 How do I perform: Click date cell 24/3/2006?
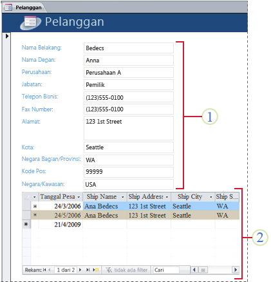(x=61, y=206)
